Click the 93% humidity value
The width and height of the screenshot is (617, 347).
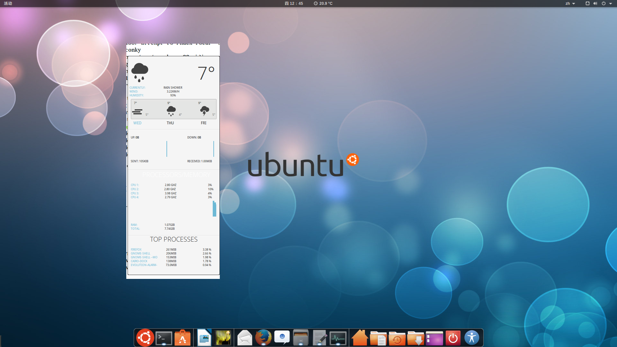[173, 95]
